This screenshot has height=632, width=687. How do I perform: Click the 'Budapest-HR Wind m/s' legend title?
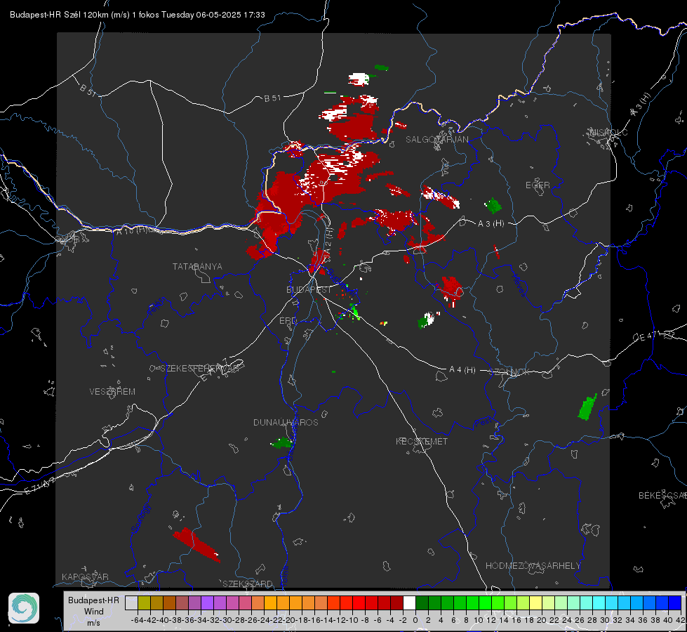pyautogui.click(x=93, y=611)
